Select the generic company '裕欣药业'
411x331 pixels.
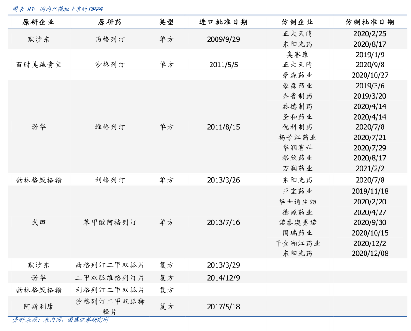[x=297, y=158]
